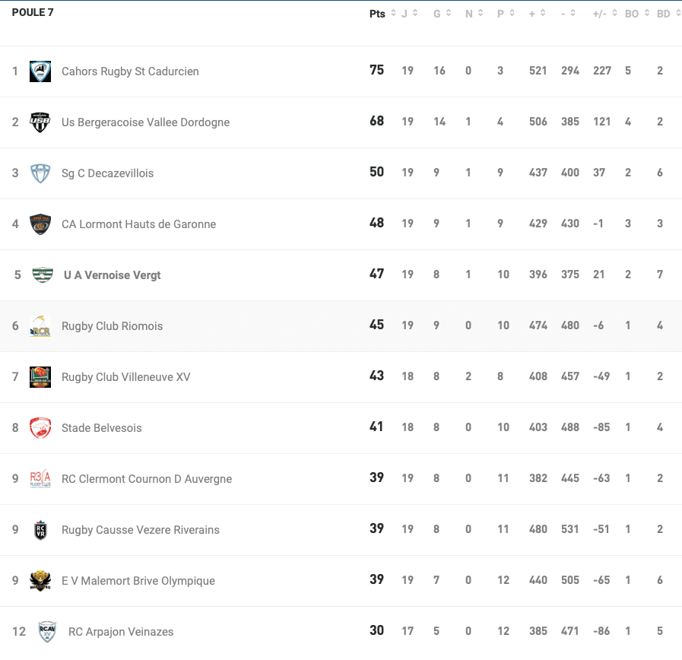
Task: Click the POULE 7 heading
Action: (x=33, y=12)
